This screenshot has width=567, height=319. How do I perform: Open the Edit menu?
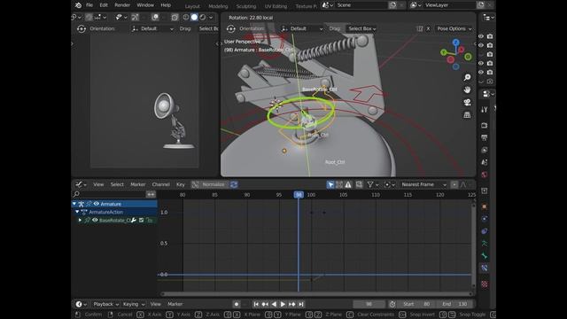pyautogui.click(x=104, y=5)
